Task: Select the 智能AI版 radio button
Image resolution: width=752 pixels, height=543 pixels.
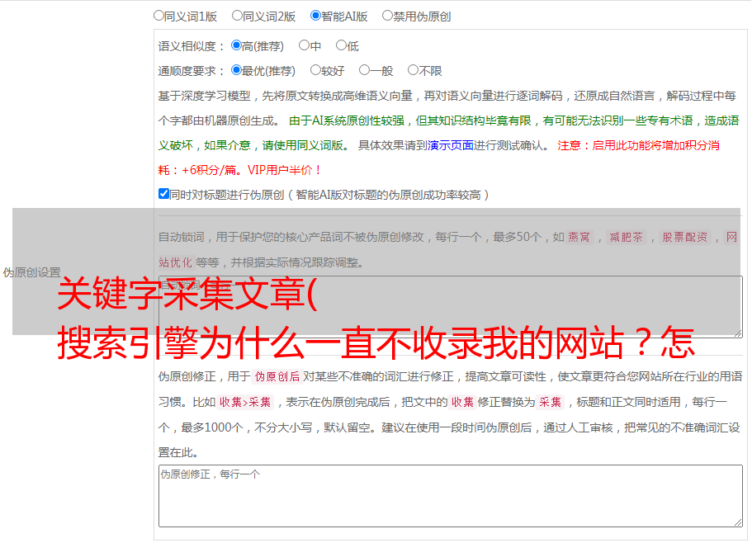Action: 316,15
